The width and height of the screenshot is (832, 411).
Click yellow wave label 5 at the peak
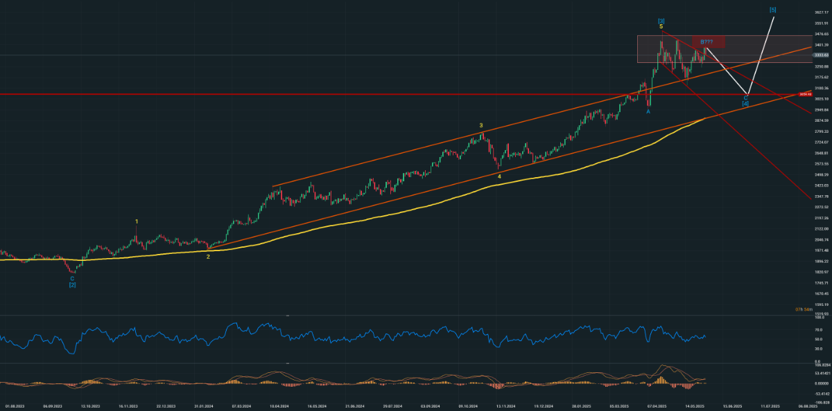point(661,27)
